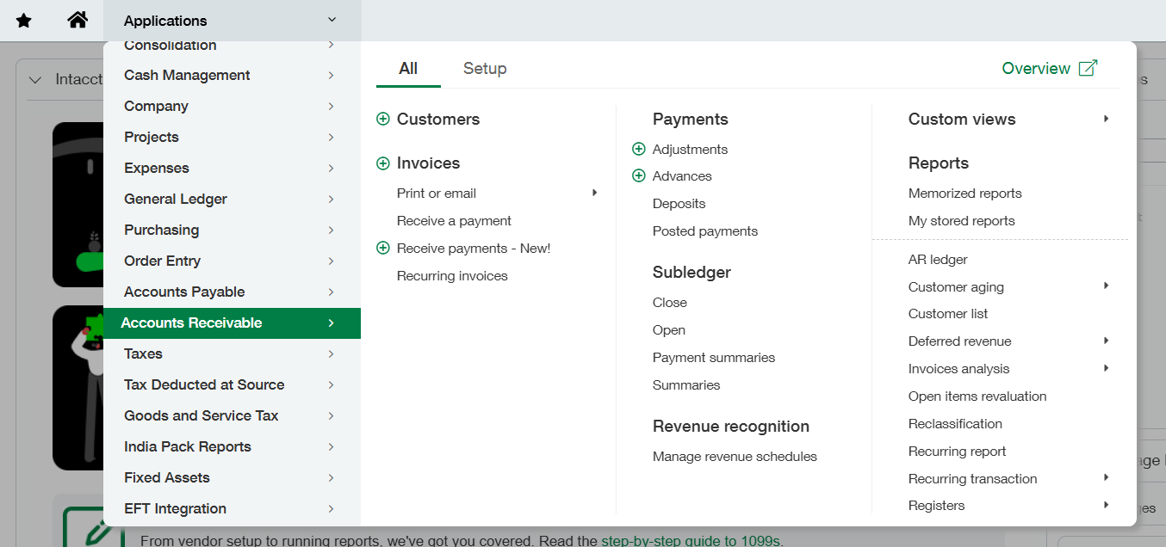1166x547 pixels.
Task: Open the Recurring invoices link
Action: tap(452, 276)
